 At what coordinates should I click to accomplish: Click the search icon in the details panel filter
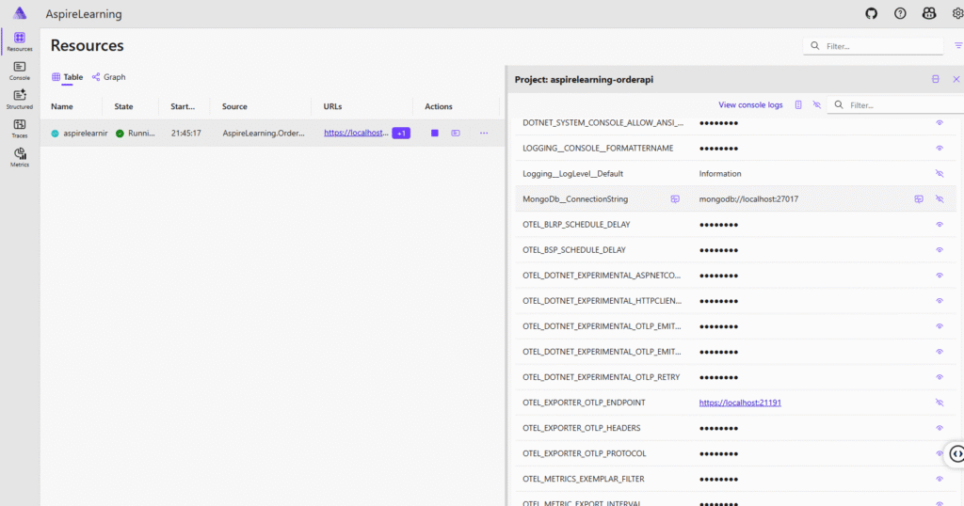coord(839,105)
